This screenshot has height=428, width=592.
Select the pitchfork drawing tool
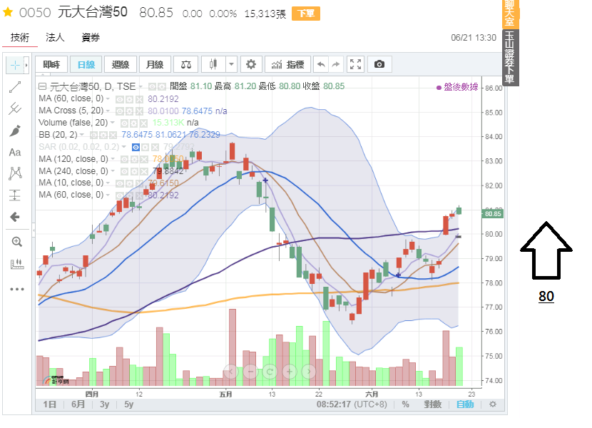[x=15, y=109]
